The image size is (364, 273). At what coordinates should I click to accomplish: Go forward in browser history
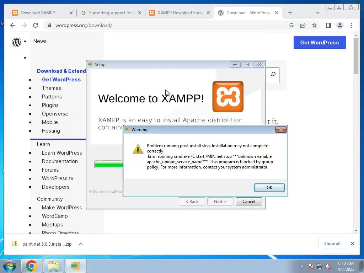click(24, 25)
